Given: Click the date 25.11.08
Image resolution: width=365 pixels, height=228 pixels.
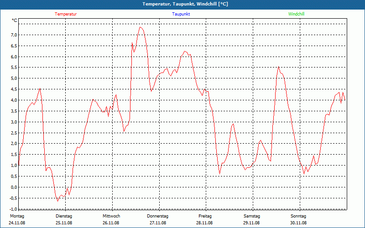Looking at the screenshot, I should [64, 223].
